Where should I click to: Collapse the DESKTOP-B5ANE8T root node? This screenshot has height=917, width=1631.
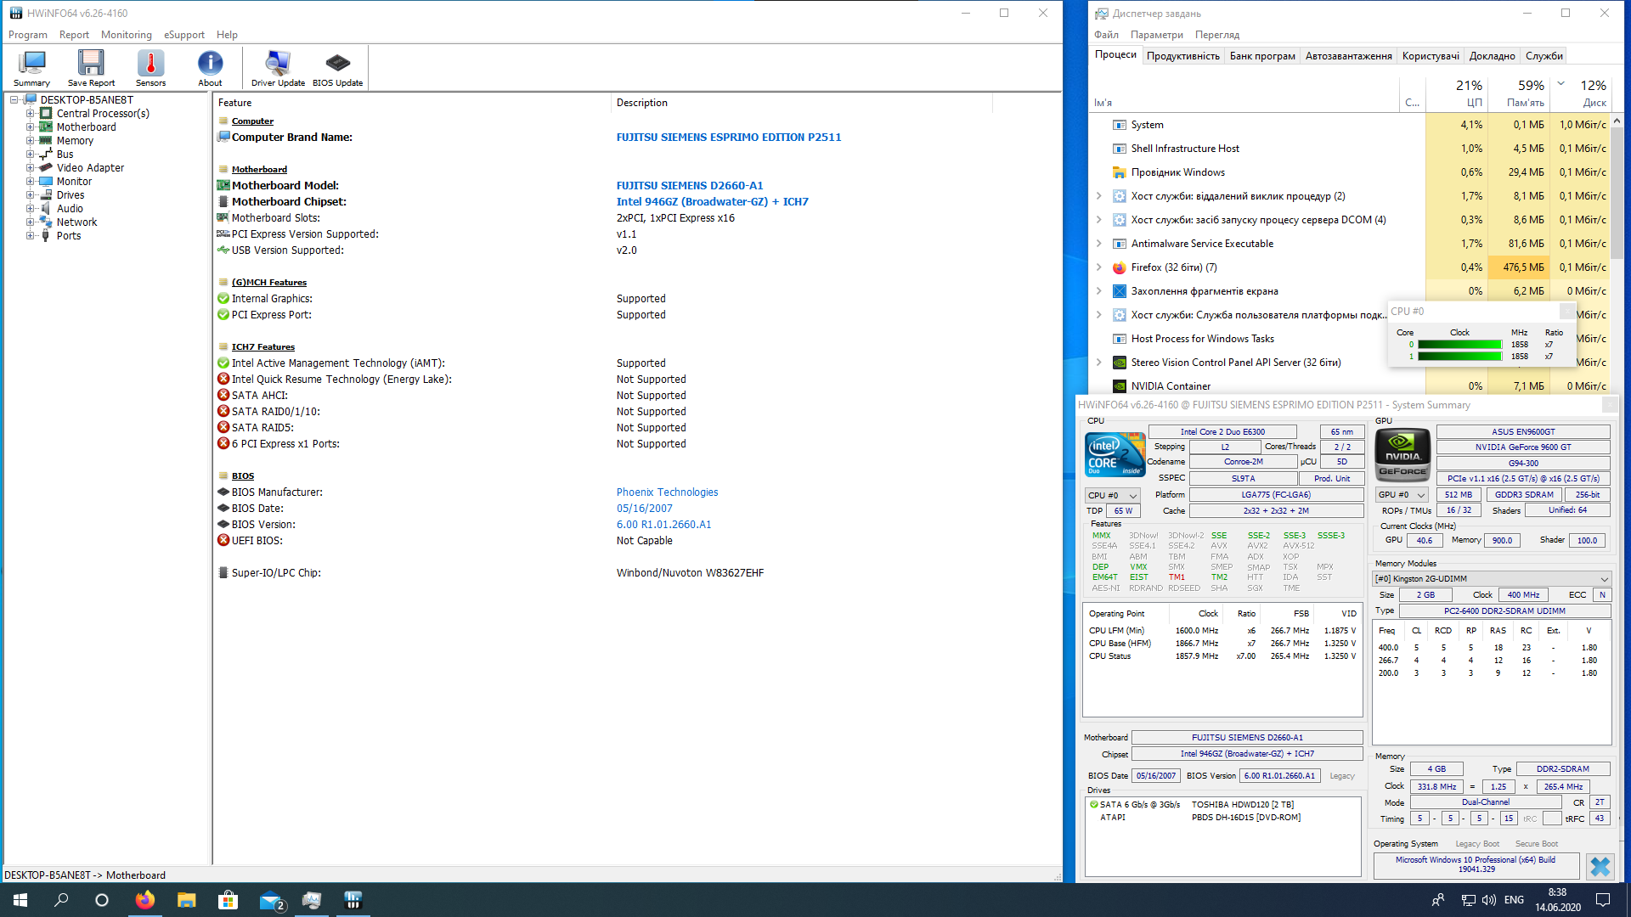point(14,100)
